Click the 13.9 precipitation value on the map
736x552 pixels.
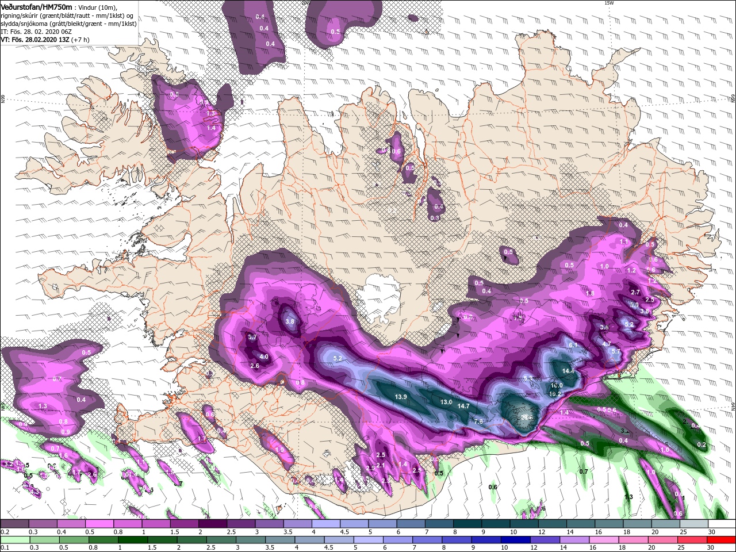[x=401, y=397]
